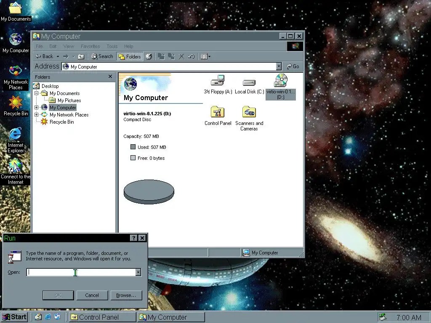Launch Internet Explorer from Quick Launch
Viewport: 431px width, 323px height.
48,317
